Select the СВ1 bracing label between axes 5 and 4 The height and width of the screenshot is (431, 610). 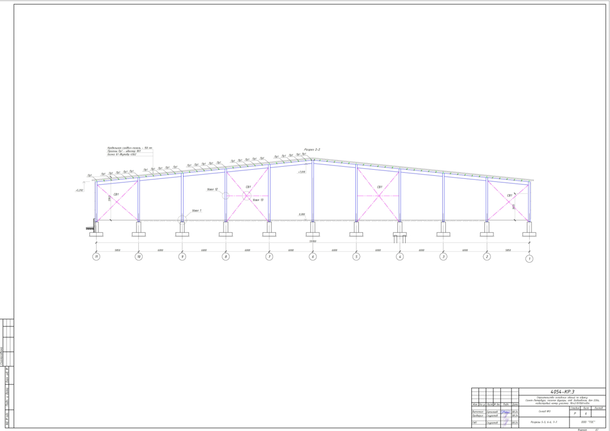pos(379,187)
